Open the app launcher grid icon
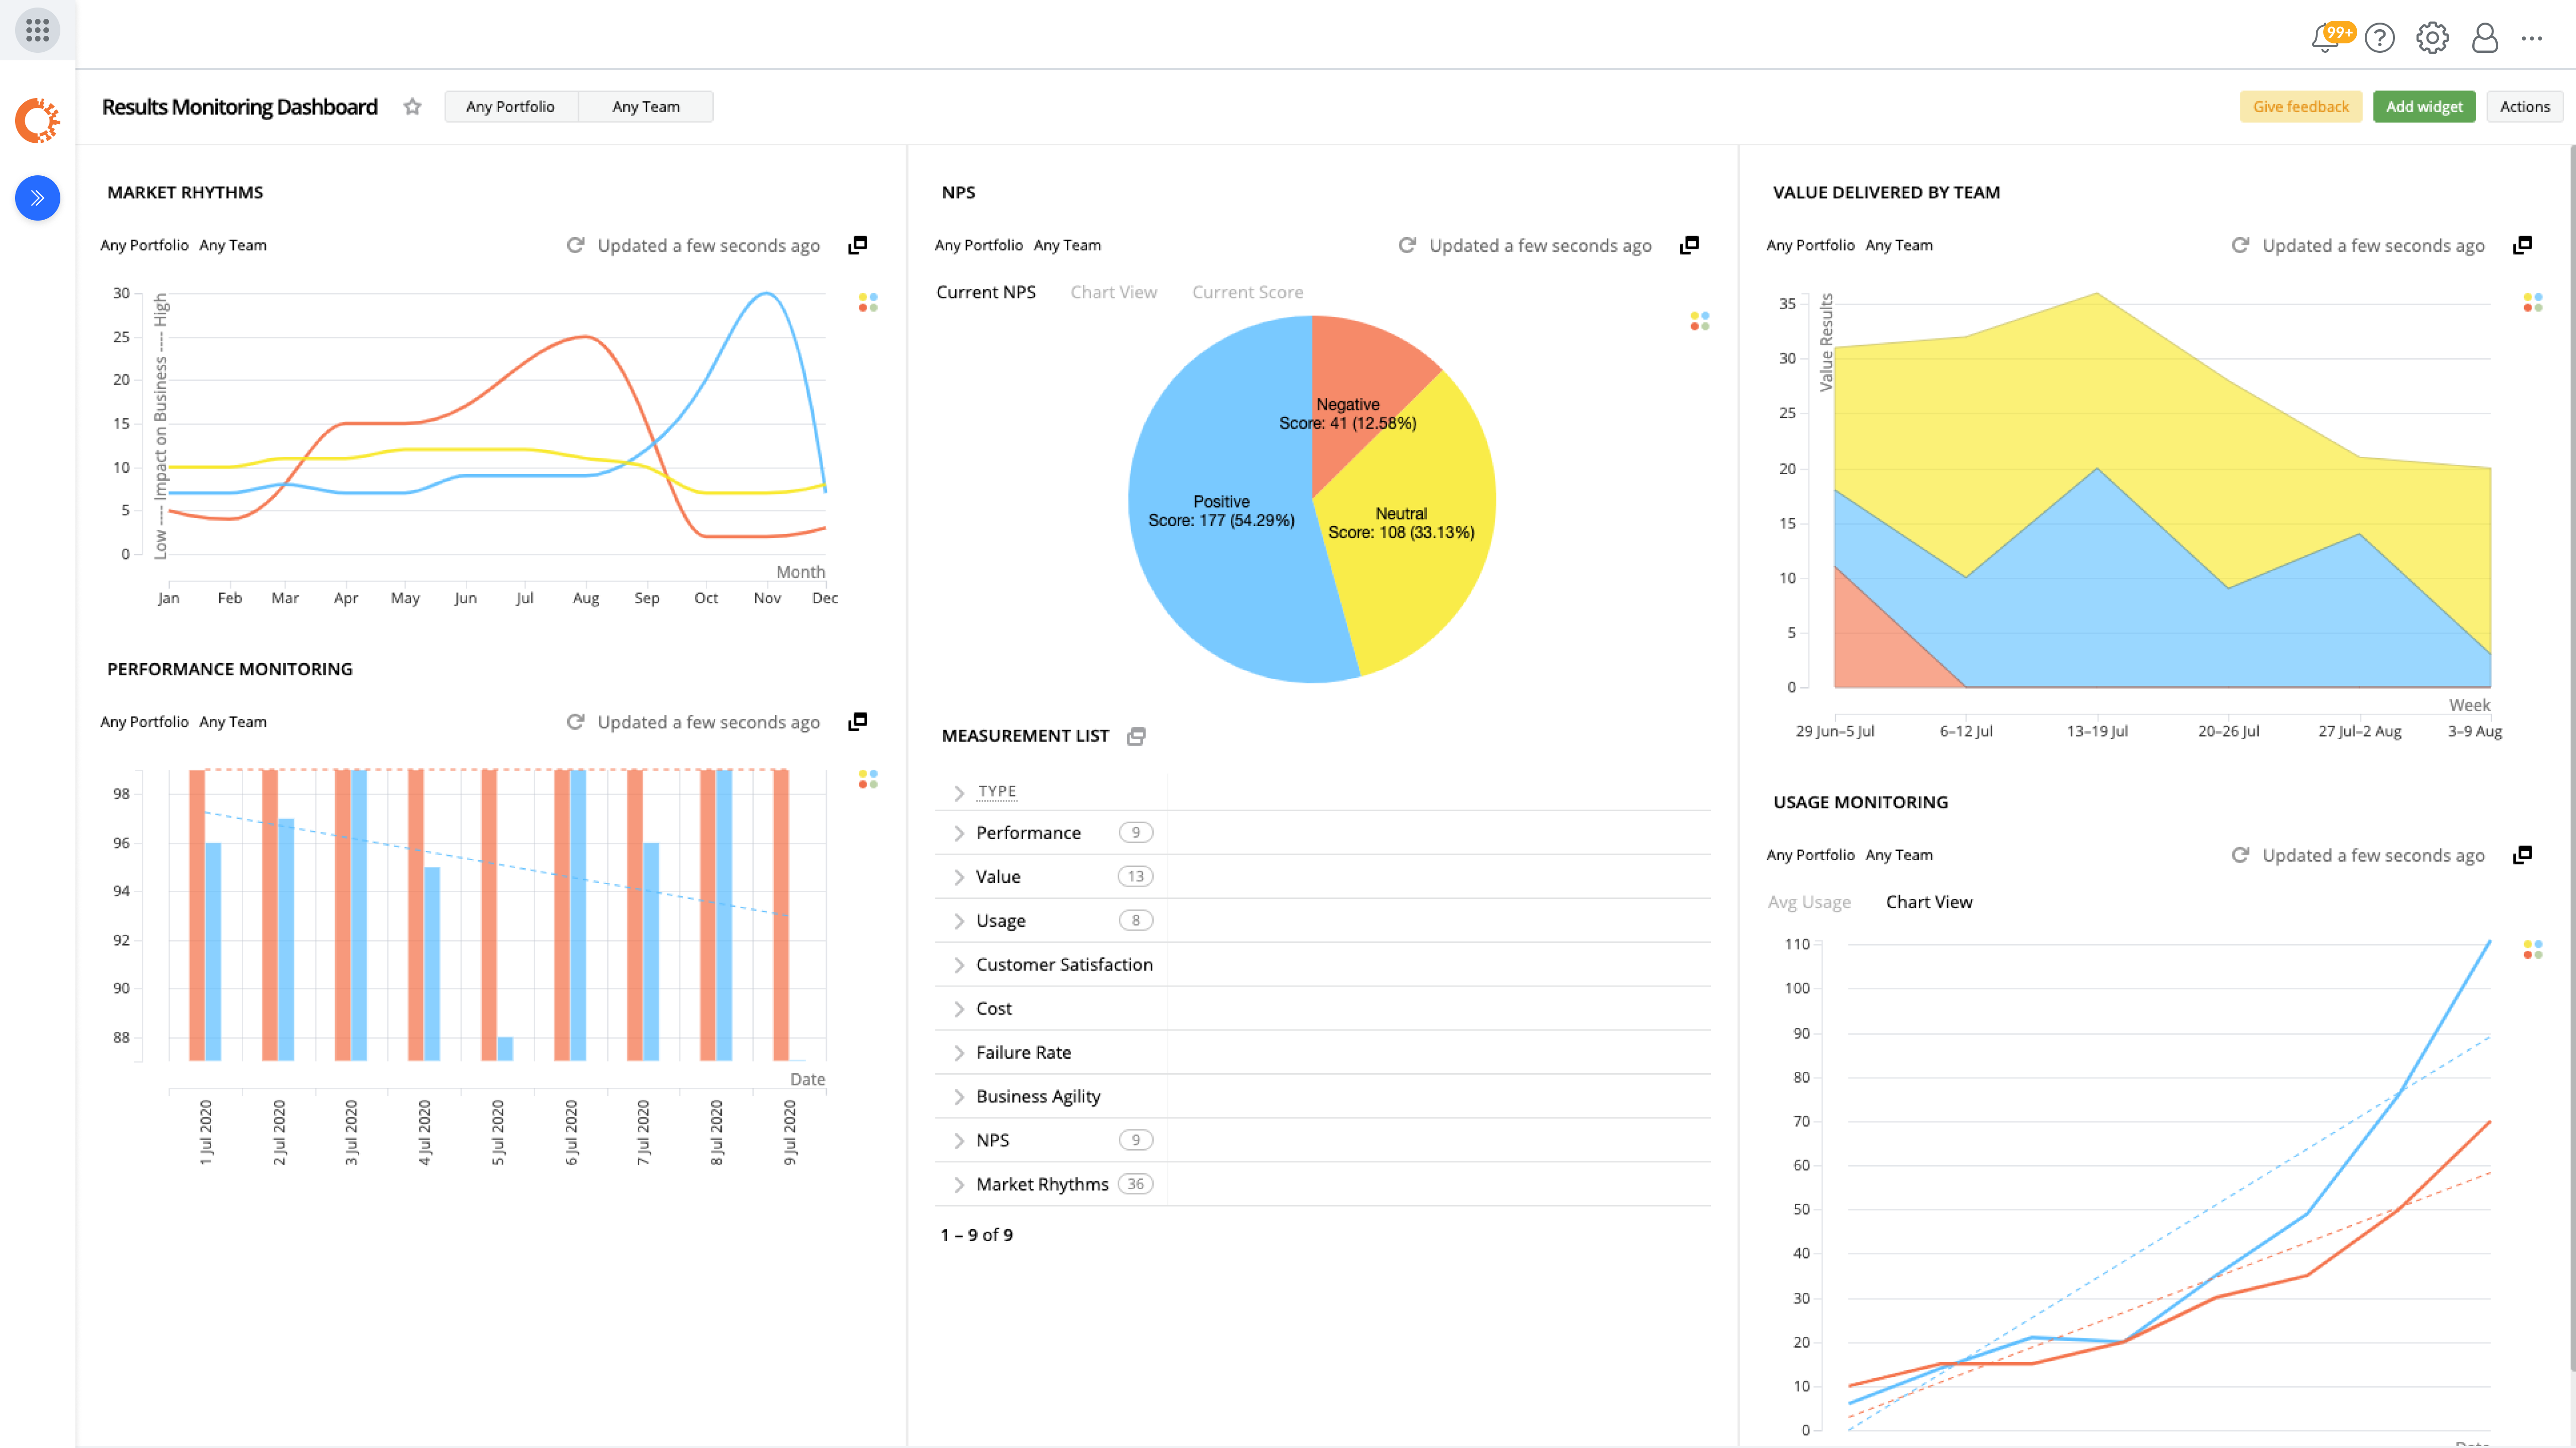2576x1448 pixels. (x=37, y=30)
